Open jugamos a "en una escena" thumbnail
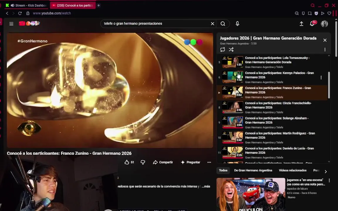Viewport: 338px width, 211px height. 251,194
